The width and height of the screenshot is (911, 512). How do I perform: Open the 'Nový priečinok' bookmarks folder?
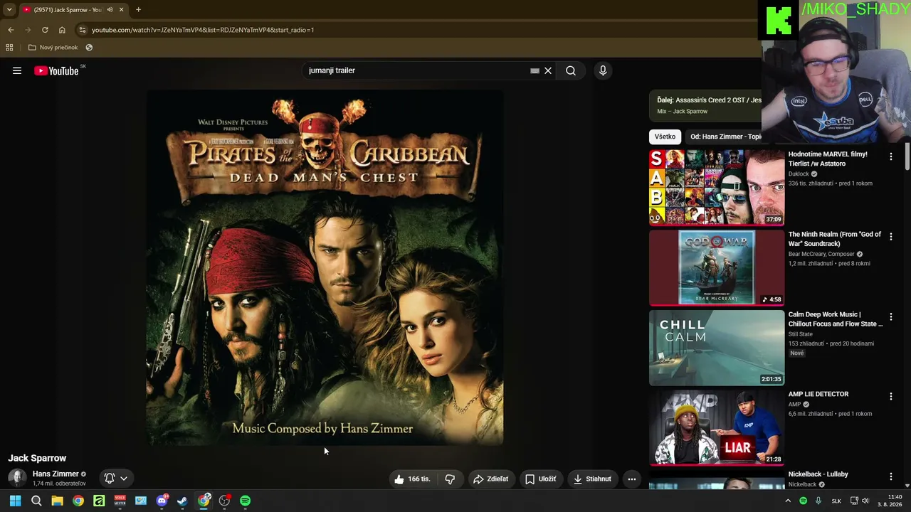tap(53, 48)
